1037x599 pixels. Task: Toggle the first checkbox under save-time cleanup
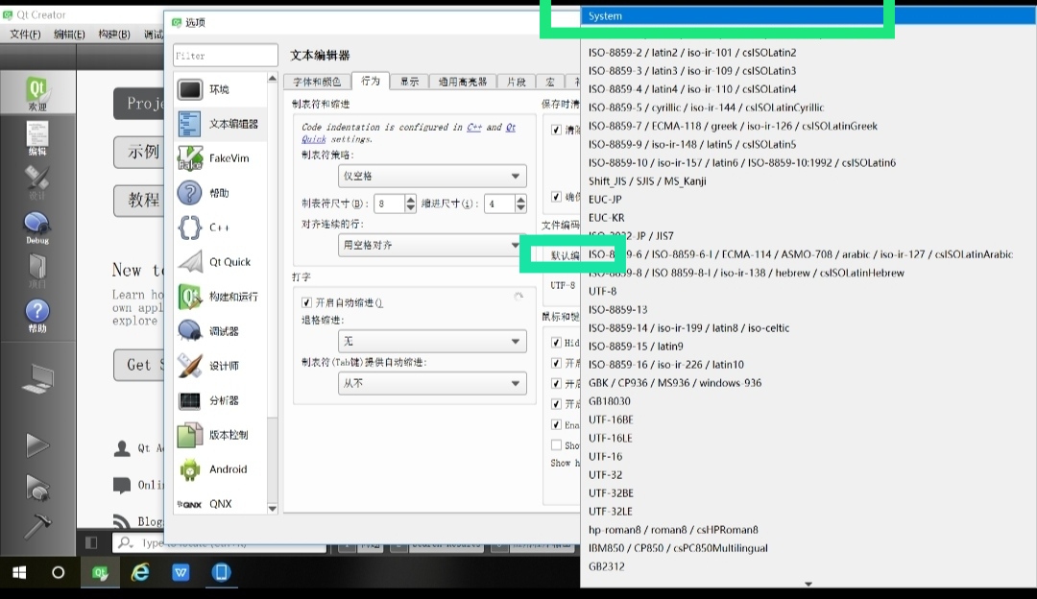(556, 130)
